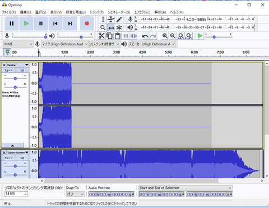Click the recording meter microphone icon
The height and width of the screenshot is (208, 269).
point(130,19)
